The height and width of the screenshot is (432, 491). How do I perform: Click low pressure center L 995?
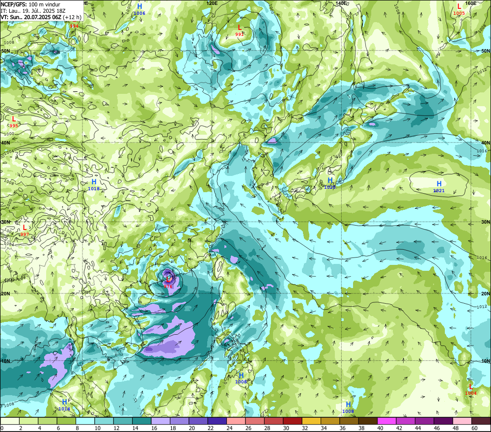pos(14,121)
